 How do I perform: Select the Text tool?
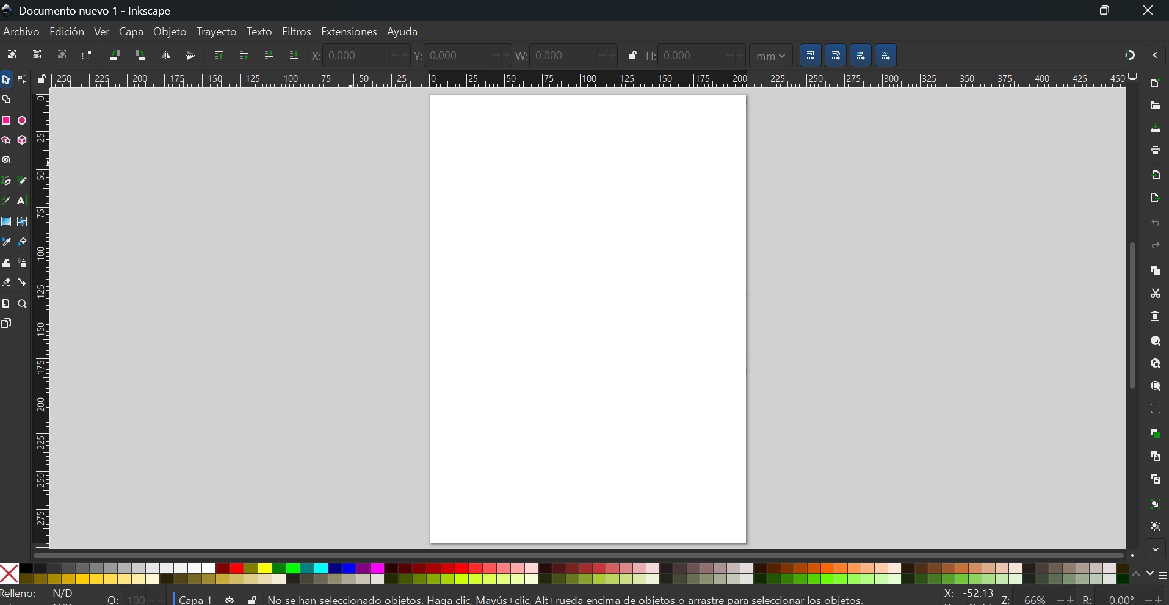click(x=23, y=201)
